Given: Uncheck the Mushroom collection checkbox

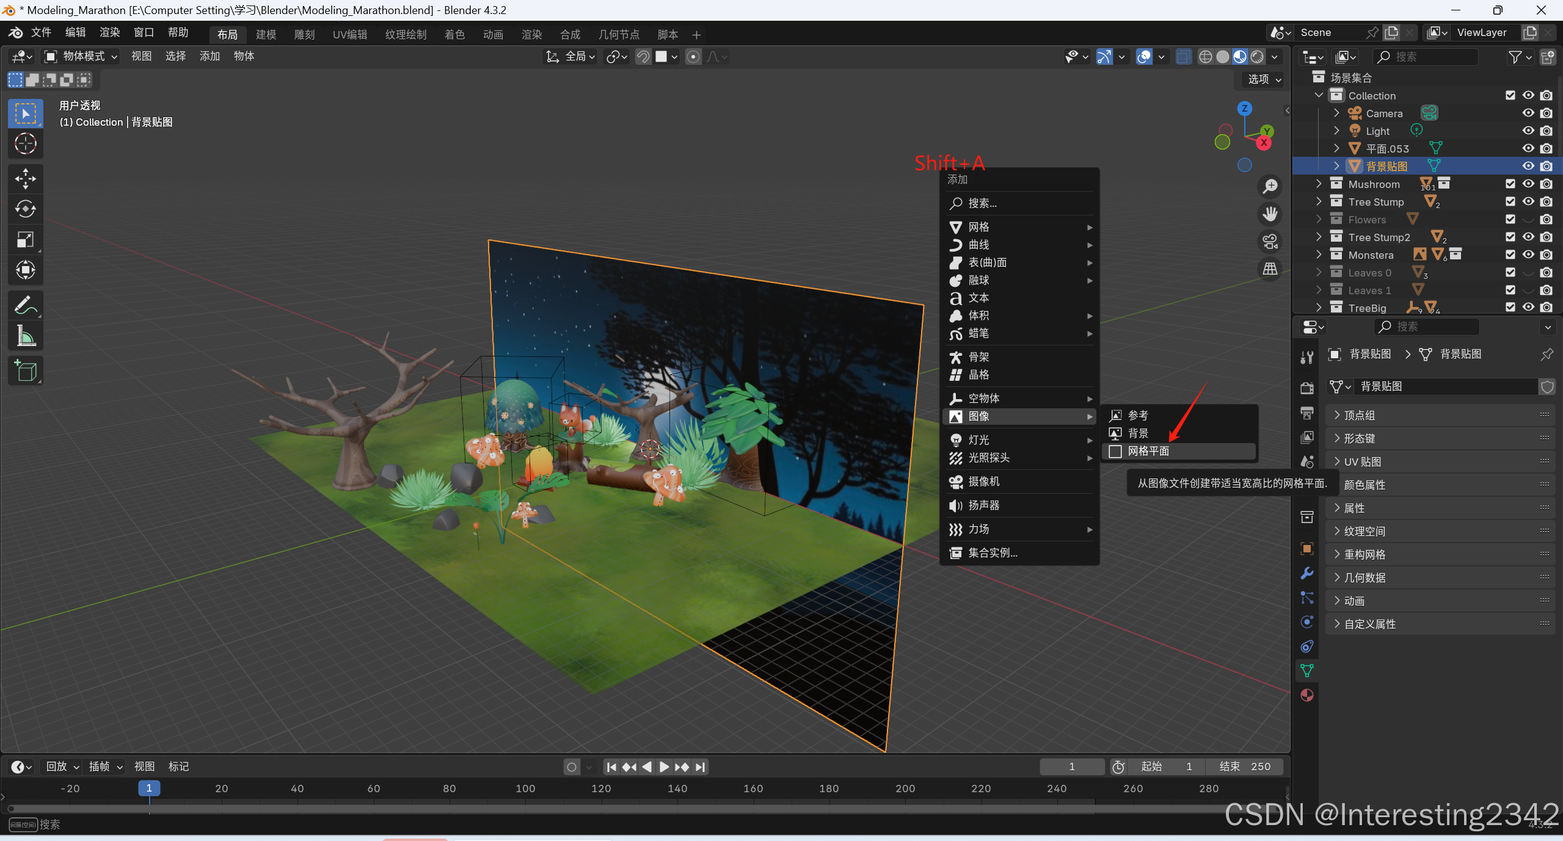Looking at the screenshot, I should click(1510, 184).
